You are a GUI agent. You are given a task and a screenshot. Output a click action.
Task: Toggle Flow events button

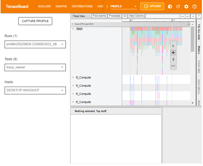[99, 16]
